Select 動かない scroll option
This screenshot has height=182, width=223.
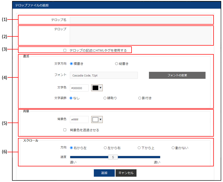pyautogui.click(x=173, y=148)
